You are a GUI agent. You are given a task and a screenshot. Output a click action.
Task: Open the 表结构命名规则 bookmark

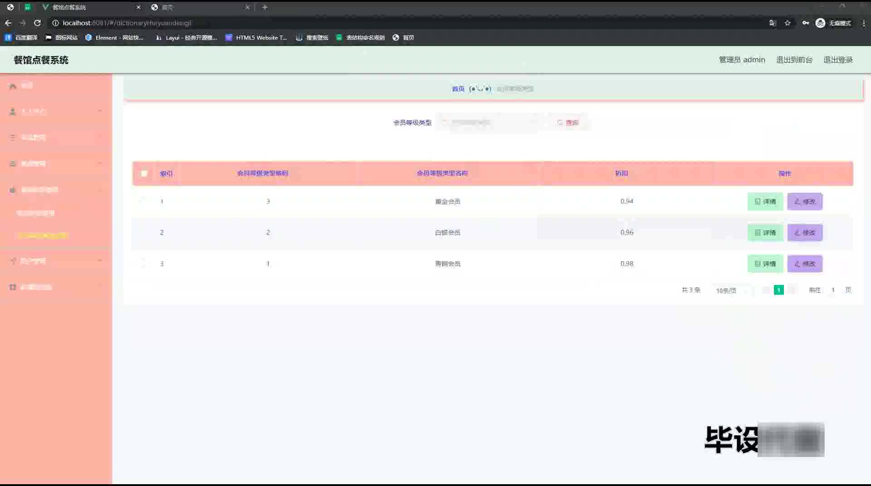360,38
